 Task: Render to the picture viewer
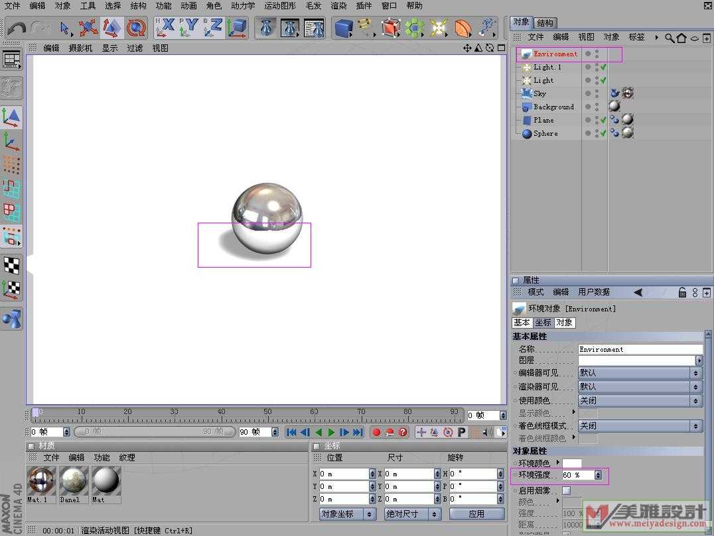click(290, 28)
